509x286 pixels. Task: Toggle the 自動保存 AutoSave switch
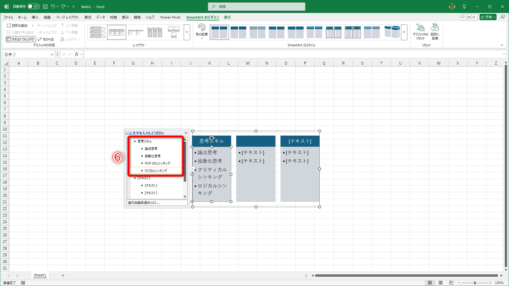pyautogui.click(x=33, y=7)
